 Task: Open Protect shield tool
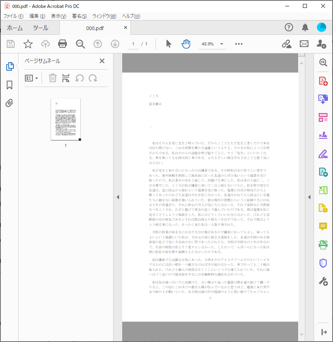[x=323, y=263]
